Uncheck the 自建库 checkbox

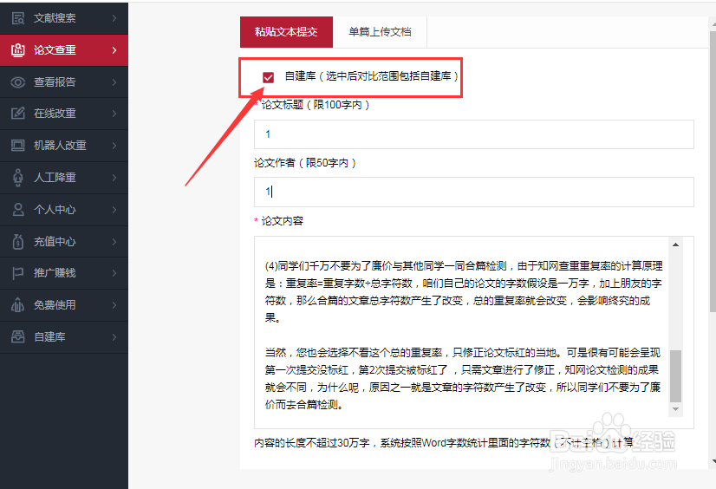(x=268, y=77)
